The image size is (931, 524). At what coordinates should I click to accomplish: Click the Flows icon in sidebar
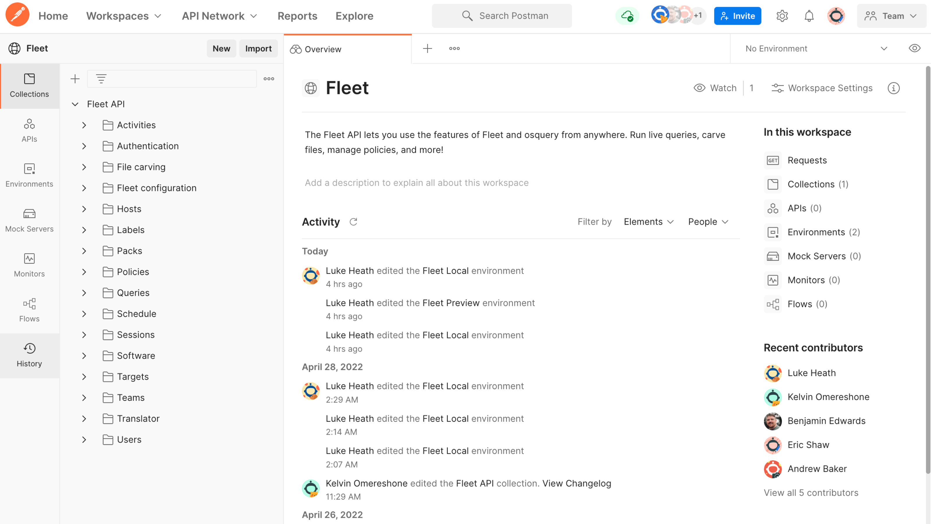click(x=29, y=310)
